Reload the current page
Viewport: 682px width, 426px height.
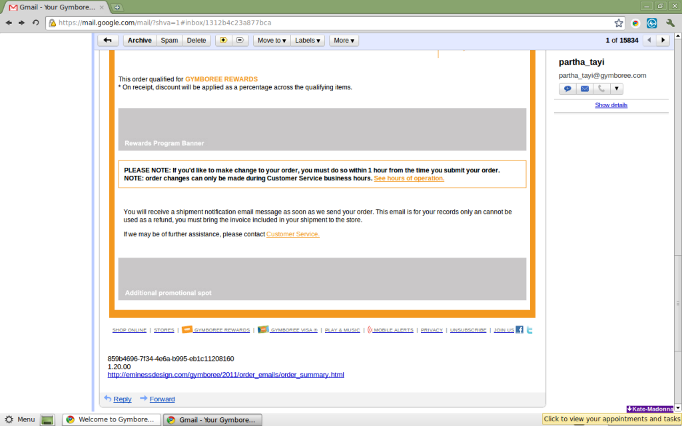(x=36, y=23)
